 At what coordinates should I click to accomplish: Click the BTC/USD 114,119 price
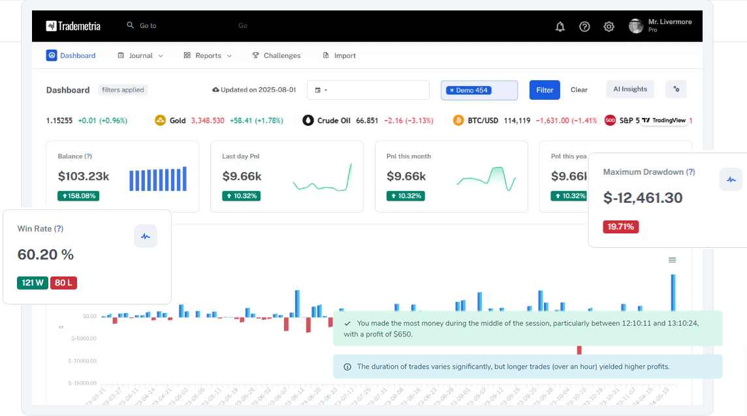[x=517, y=121]
